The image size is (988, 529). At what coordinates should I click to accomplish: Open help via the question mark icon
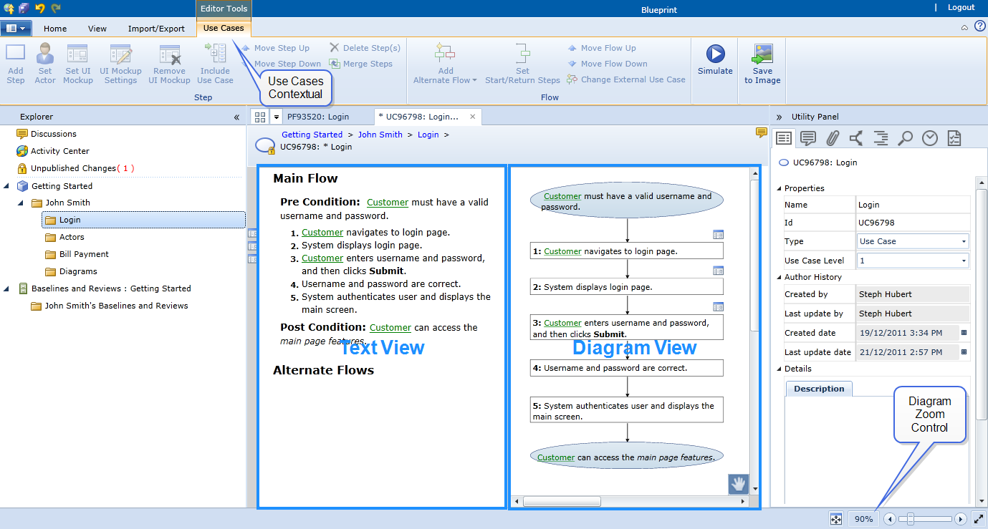pos(980,26)
